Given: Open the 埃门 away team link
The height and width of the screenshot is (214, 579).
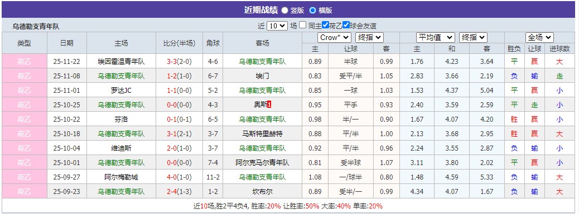Looking at the screenshot, I should (262, 76).
